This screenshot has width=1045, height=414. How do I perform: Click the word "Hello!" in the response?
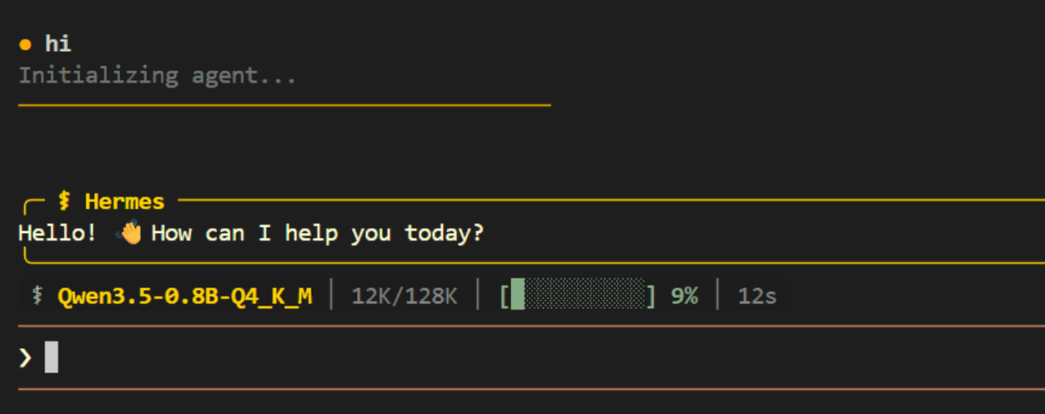click(x=57, y=233)
